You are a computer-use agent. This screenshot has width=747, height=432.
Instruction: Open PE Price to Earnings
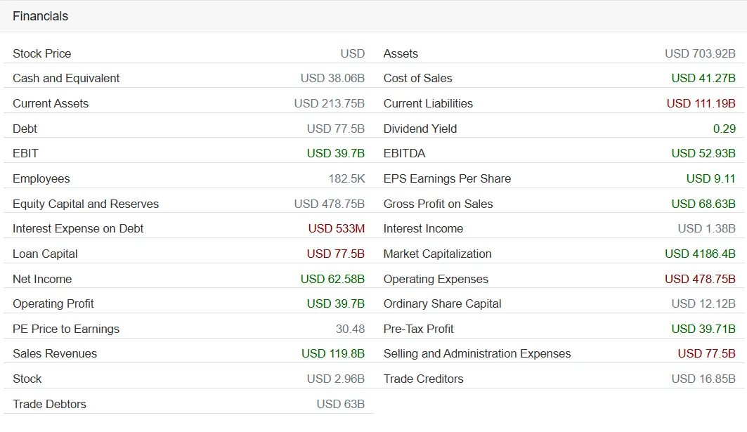click(66, 329)
